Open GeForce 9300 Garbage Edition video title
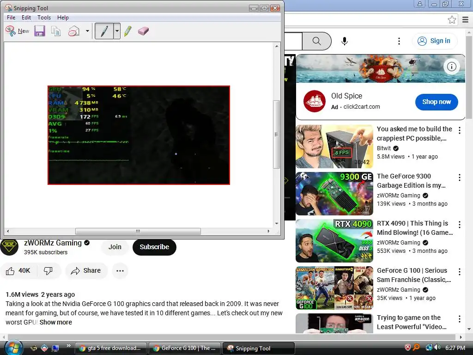 [x=411, y=181]
